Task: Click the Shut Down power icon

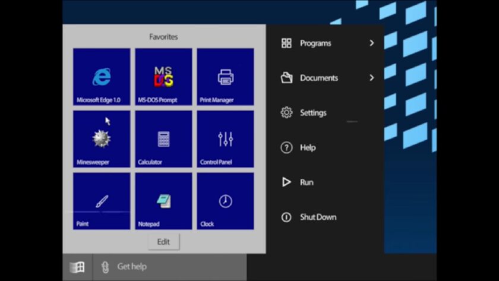Action: [286, 217]
